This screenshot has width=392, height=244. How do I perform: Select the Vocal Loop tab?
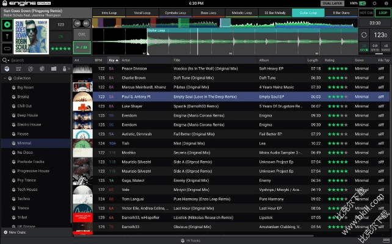pos(143,12)
